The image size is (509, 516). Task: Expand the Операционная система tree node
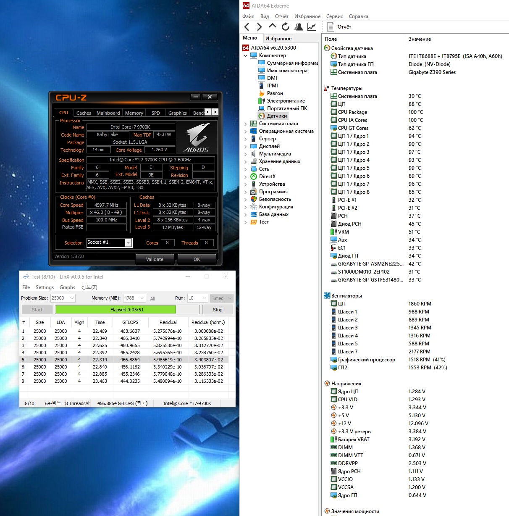pyautogui.click(x=246, y=131)
